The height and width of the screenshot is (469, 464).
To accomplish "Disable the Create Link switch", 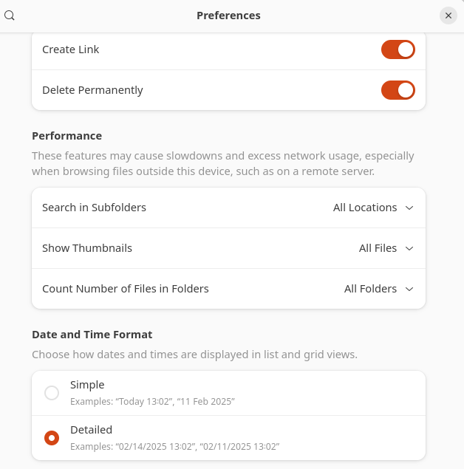I will point(398,49).
